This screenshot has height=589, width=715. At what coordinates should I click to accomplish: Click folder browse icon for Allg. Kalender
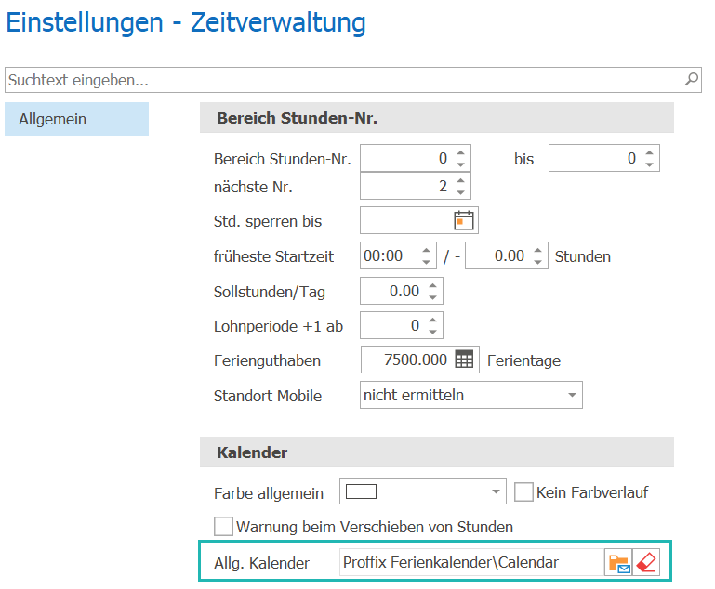(x=618, y=563)
